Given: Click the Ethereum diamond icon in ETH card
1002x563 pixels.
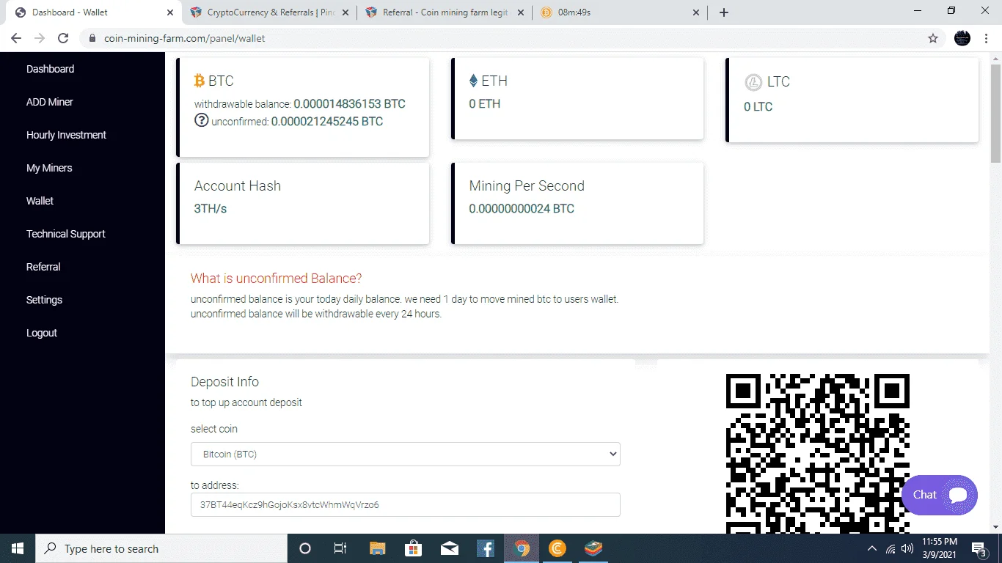Looking at the screenshot, I should coord(474,81).
